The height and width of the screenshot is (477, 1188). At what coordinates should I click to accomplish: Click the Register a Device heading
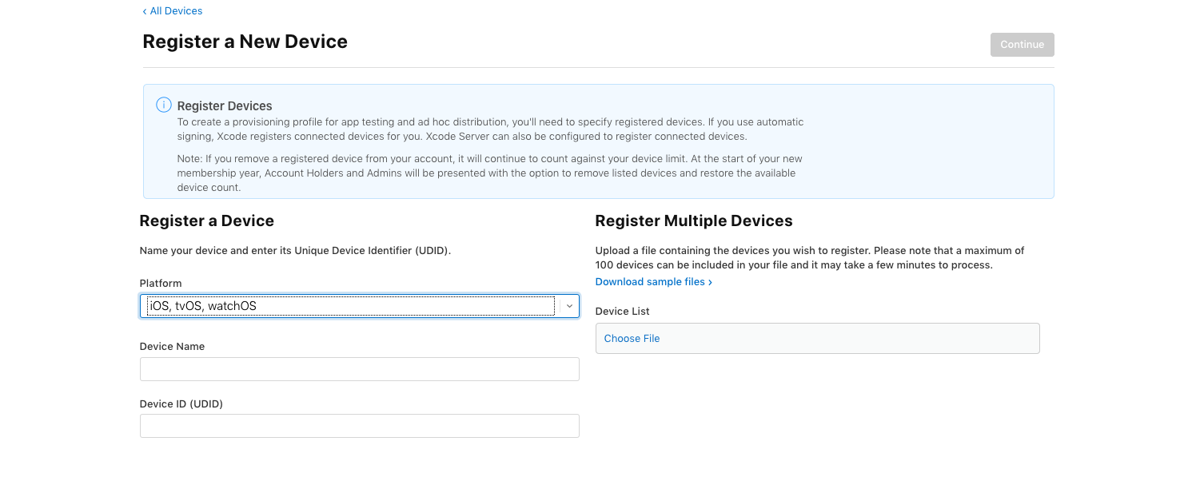(207, 221)
